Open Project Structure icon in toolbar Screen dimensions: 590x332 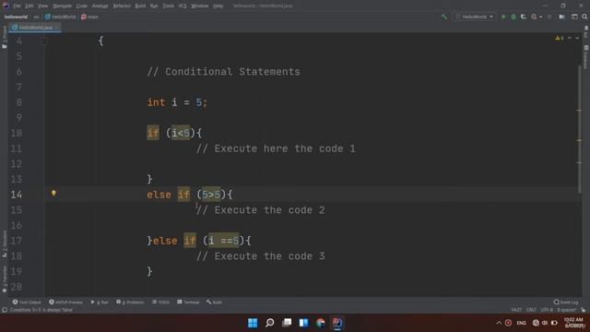pyautogui.click(x=561, y=17)
